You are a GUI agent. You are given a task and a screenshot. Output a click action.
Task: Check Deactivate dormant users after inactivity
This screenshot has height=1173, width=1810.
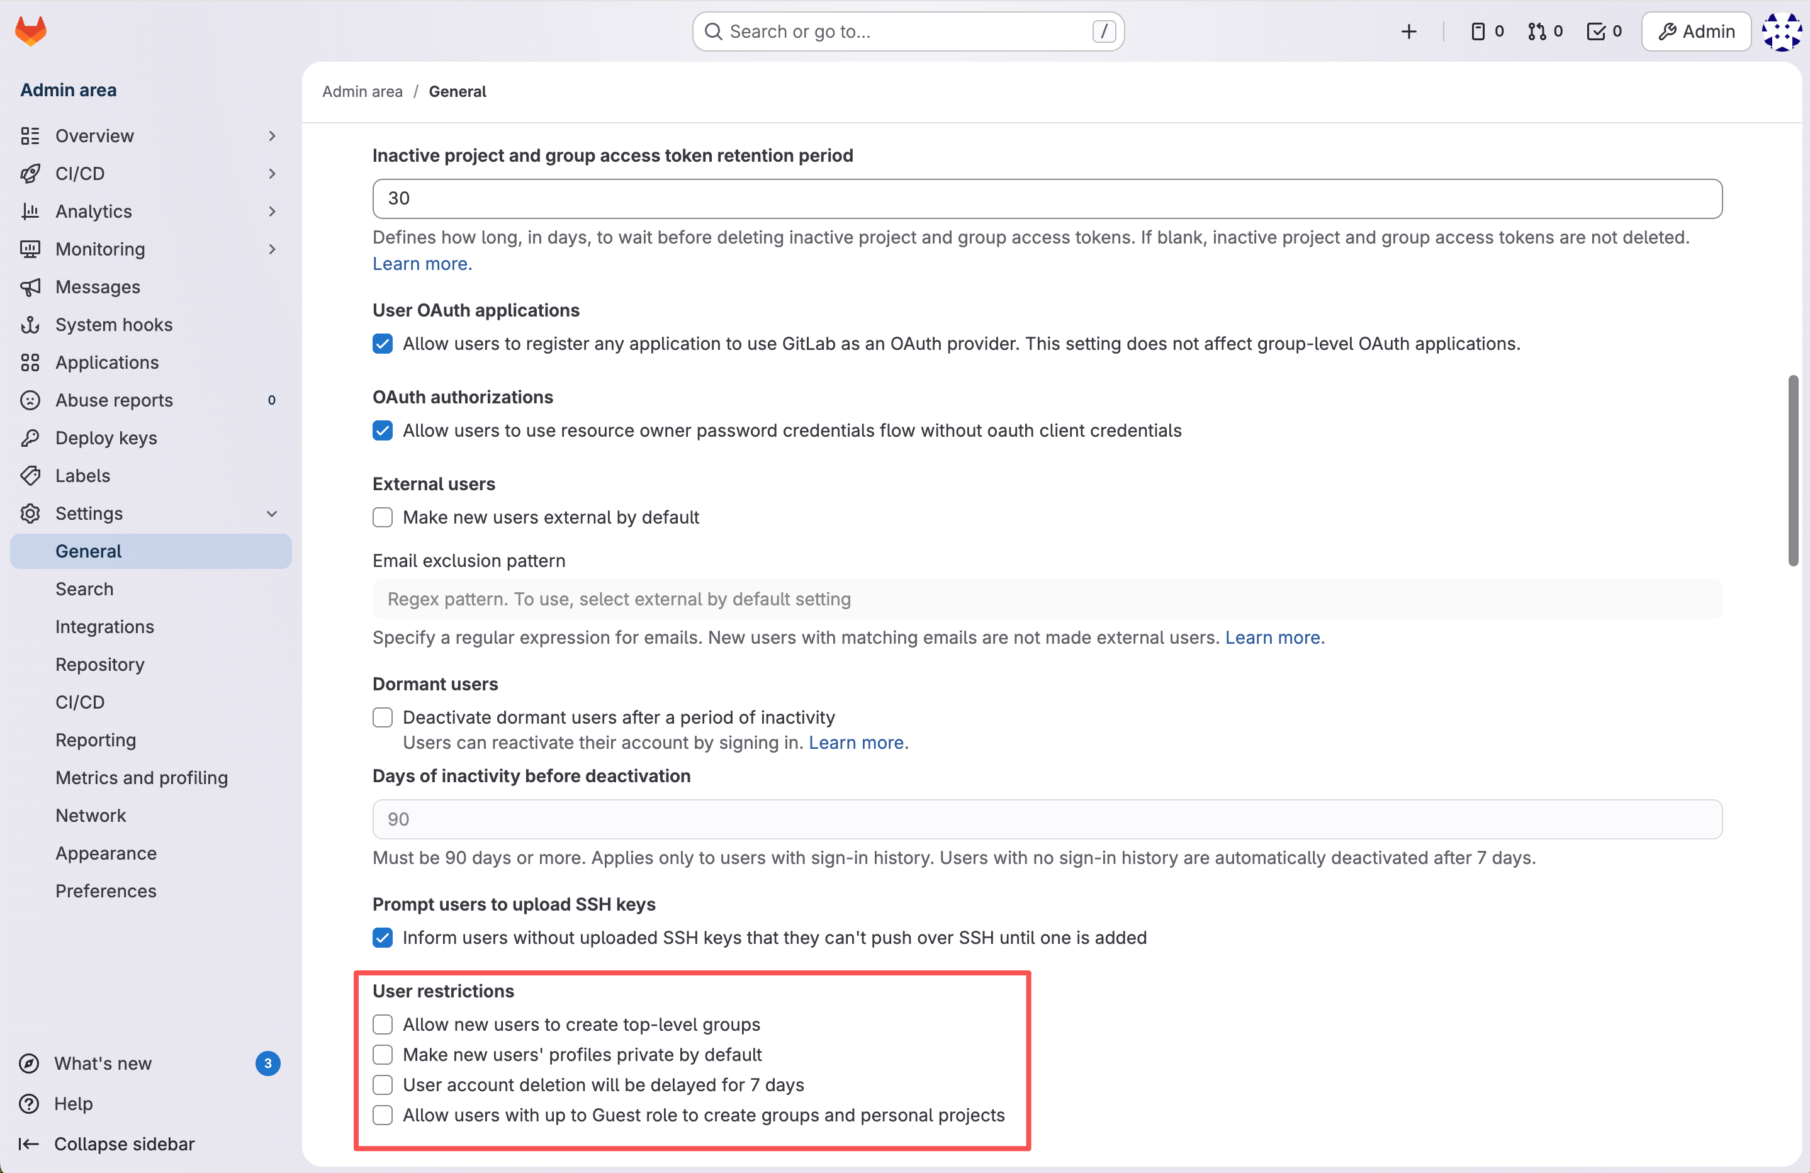(383, 717)
